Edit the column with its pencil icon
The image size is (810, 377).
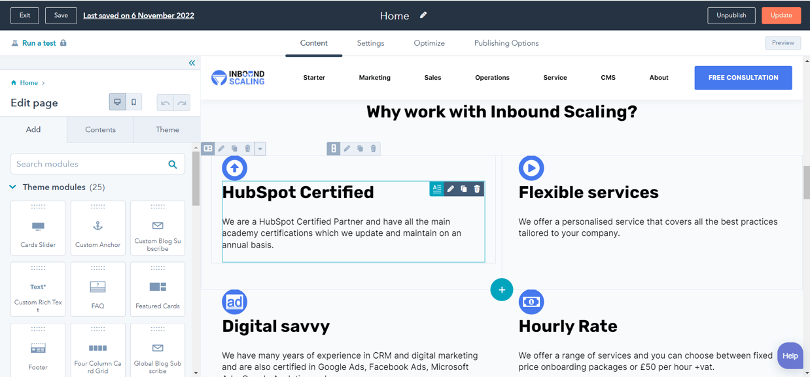click(x=347, y=148)
